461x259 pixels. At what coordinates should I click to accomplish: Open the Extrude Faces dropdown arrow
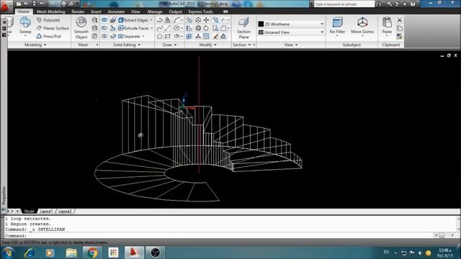coord(152,28)
